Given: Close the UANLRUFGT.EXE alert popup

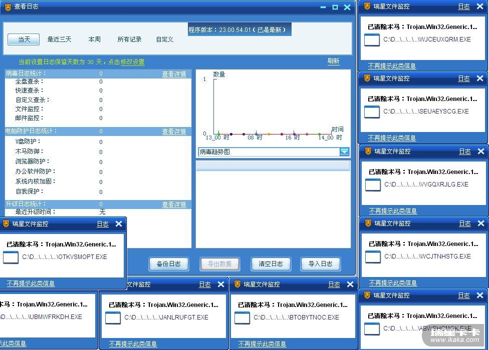Looking at the screenshot, I should pos(221,284).
